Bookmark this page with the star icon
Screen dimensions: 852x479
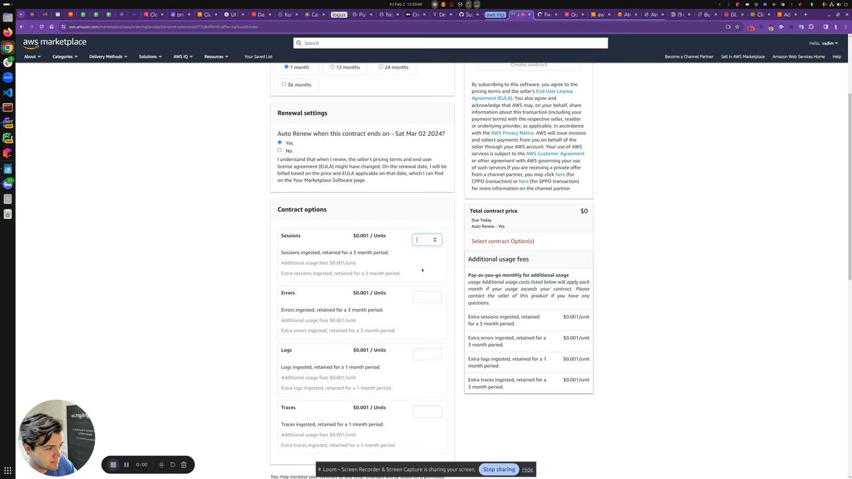click(737, 27)
